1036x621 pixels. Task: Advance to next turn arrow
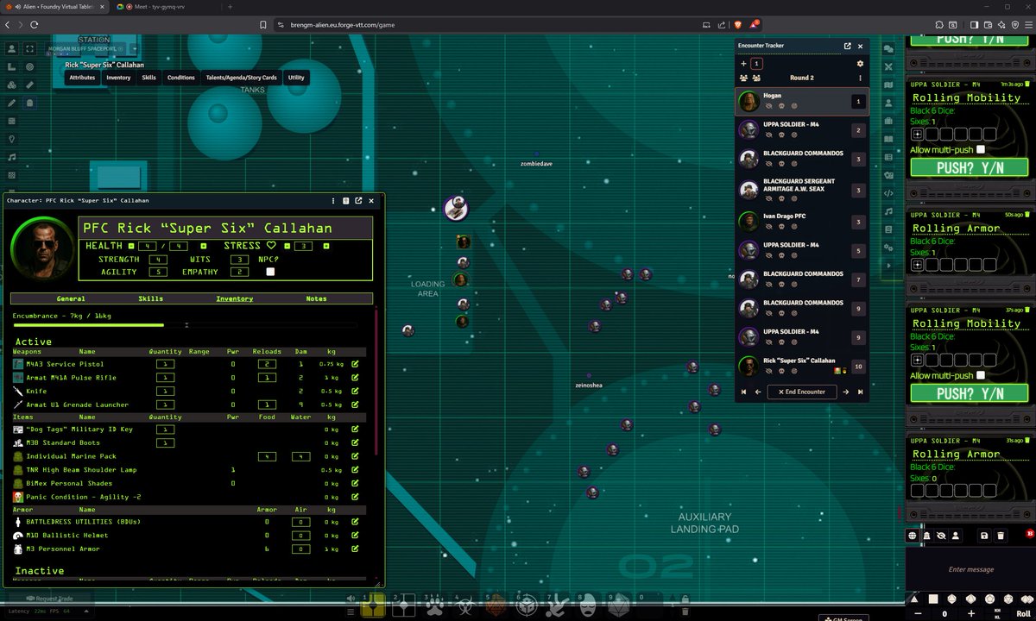[x=846, y=392]
